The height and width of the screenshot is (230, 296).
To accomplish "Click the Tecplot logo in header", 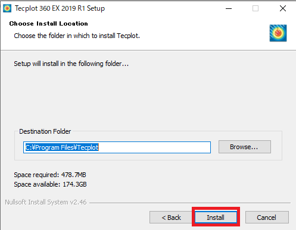I will [x=278, y=33].
